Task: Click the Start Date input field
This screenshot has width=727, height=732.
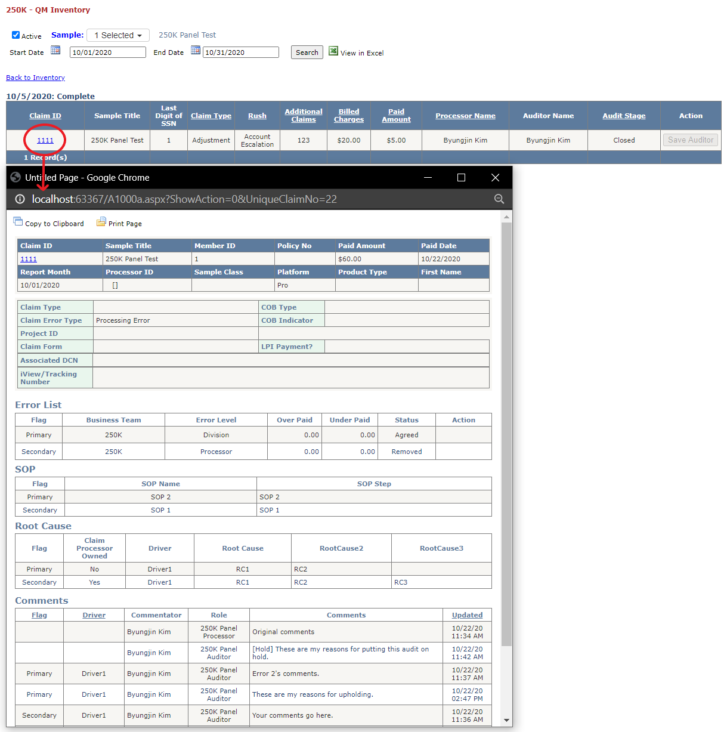Action: (x=108, y=52)
